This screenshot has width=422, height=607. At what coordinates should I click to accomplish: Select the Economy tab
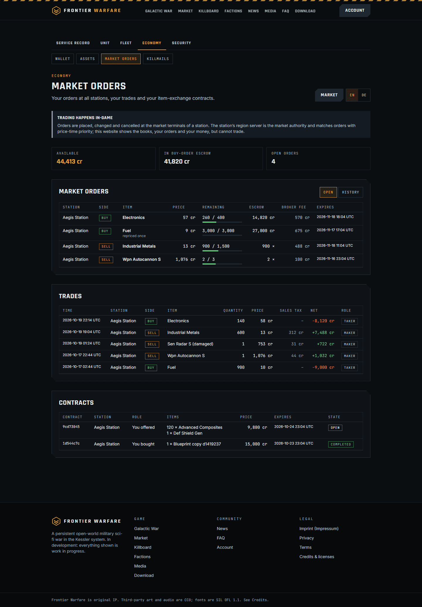coord(152,43)
